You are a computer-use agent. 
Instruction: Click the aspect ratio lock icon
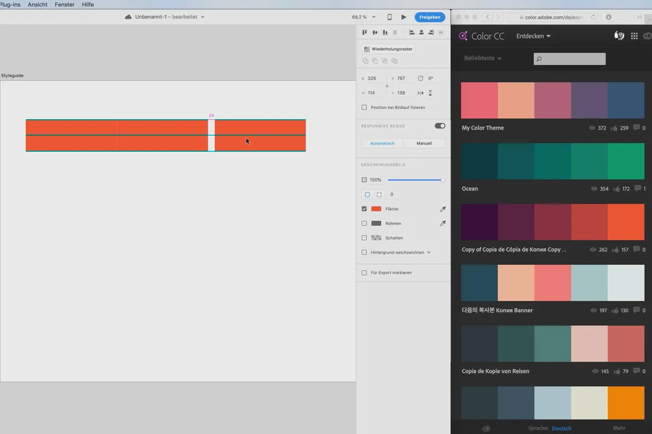(387, 86)
